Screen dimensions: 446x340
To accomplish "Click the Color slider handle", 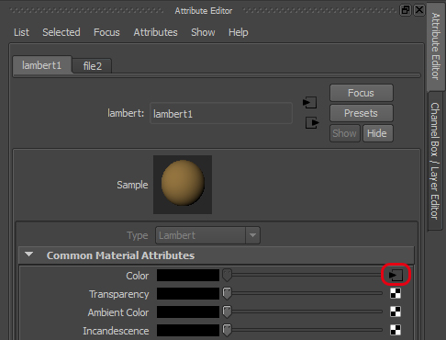I will [x=227, y=275].
